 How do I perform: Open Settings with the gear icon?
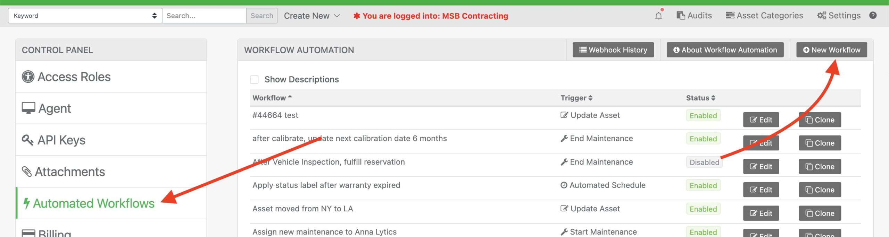click(839, 16)
